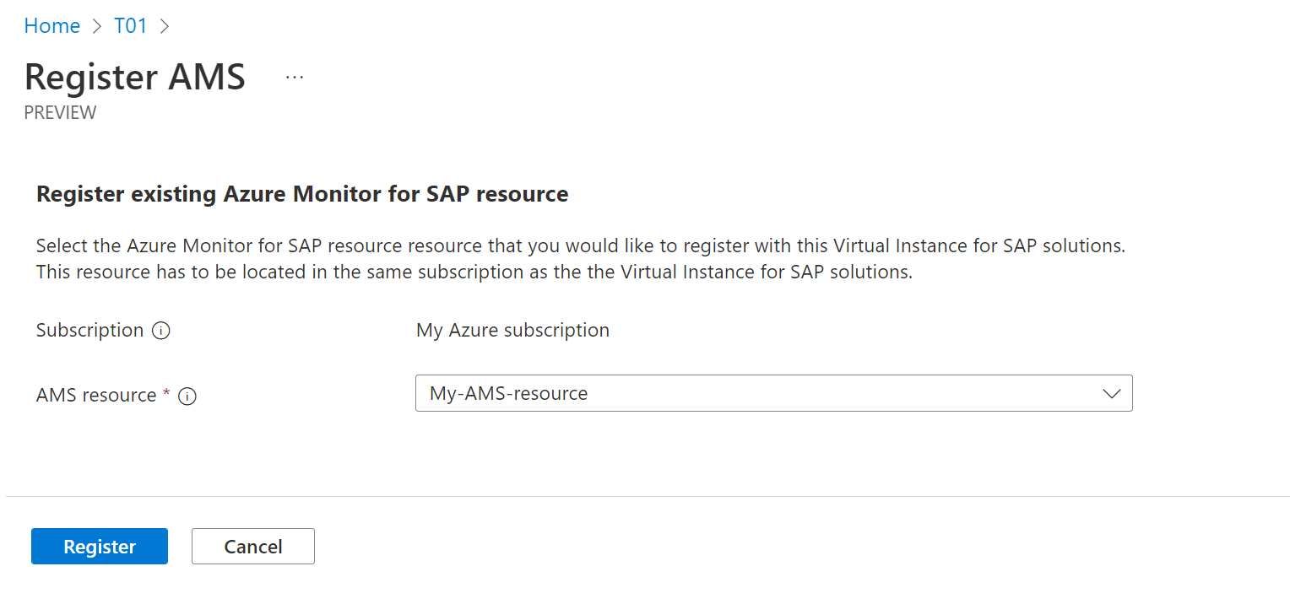Image resolution: width=1290 pixels, height=604 pixels.
Task: Click the Cancel button
Action: click(252, 546)
